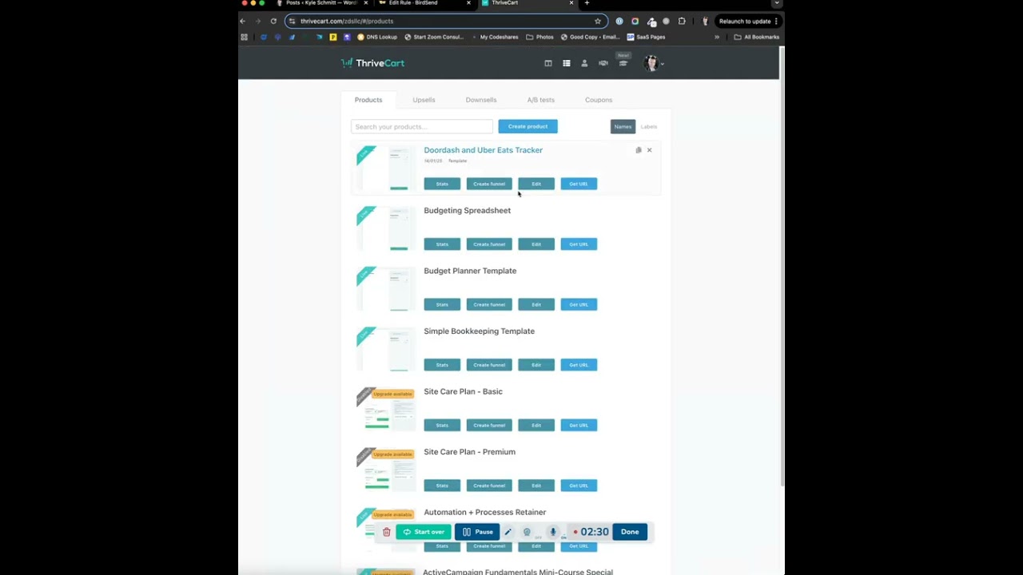Create funnel for Doordash and Uber Eats Tracker
This screenshot has width=1023, height=575.
[x=489, y=184]
